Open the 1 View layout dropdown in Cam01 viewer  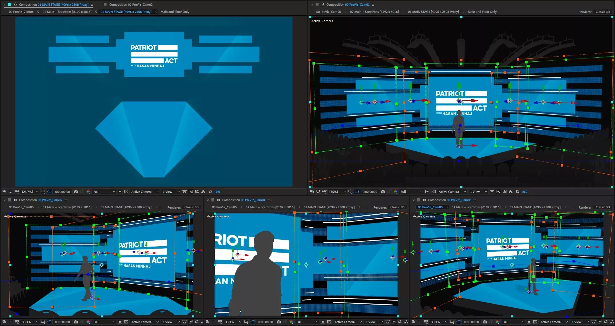pos(478,192)
